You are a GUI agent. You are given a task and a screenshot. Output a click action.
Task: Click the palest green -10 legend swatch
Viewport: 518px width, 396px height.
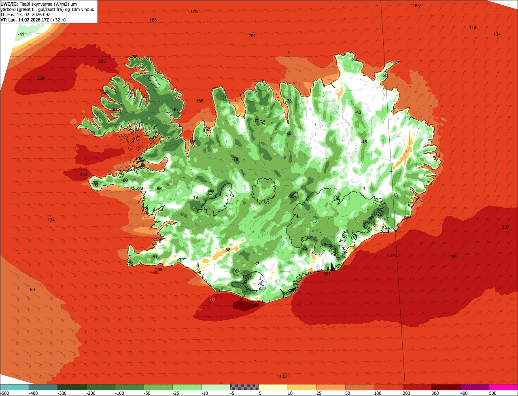click(x=216, y=387)
